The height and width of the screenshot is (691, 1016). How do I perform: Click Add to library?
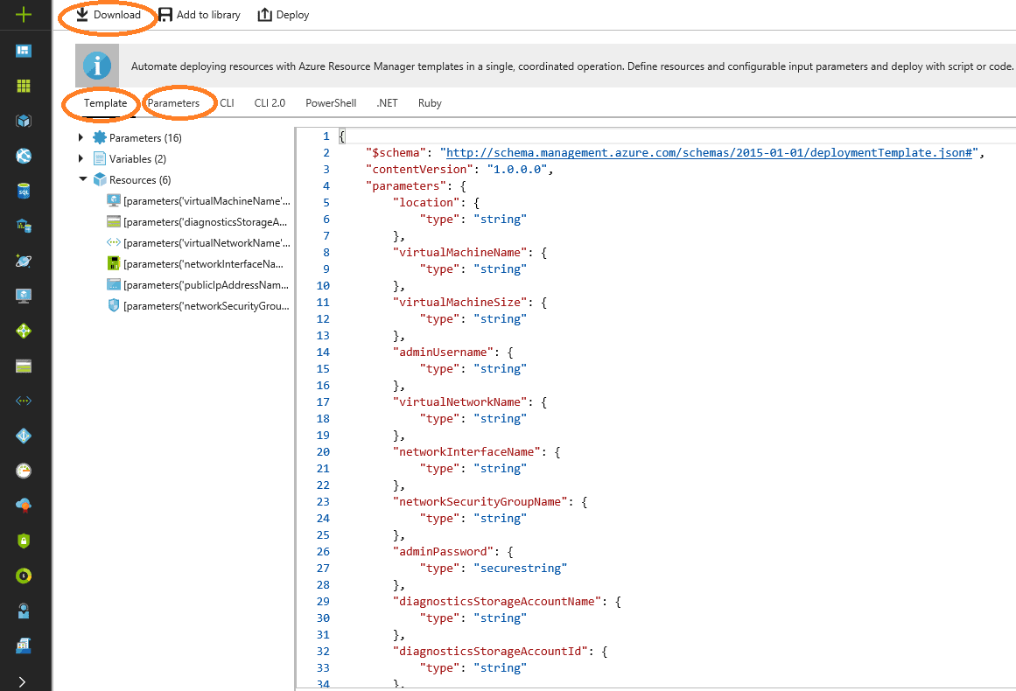199,15
